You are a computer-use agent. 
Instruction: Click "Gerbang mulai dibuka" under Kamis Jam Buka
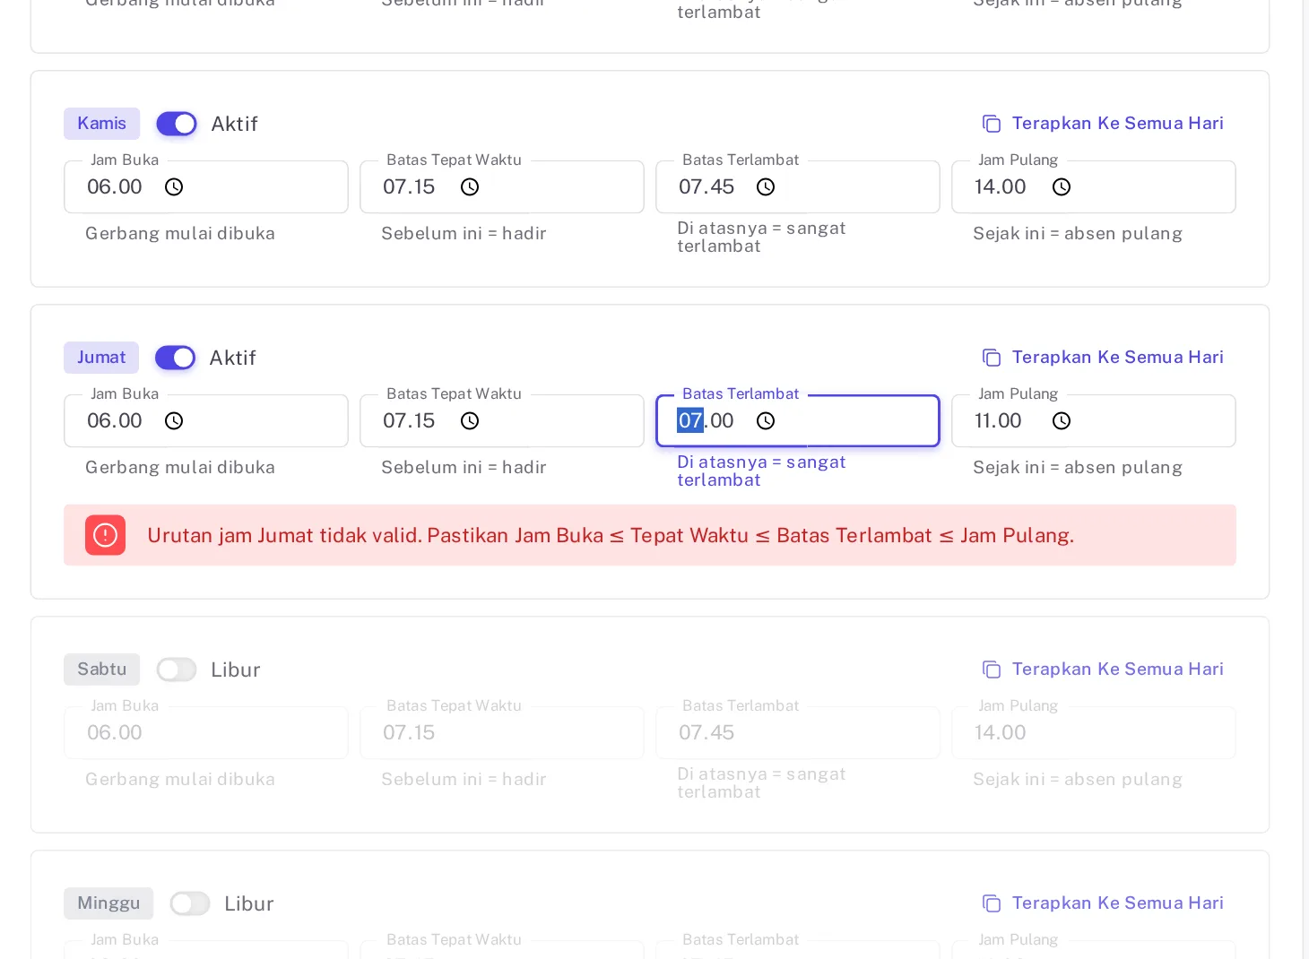(180, 234)
